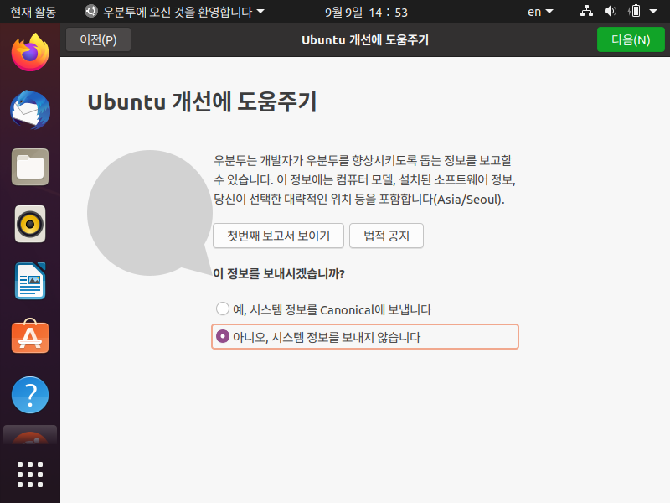Proceed with the green '다음(N)' button
Image resolution: width=670 pixels, height=503 pixels.
[631, 39]
